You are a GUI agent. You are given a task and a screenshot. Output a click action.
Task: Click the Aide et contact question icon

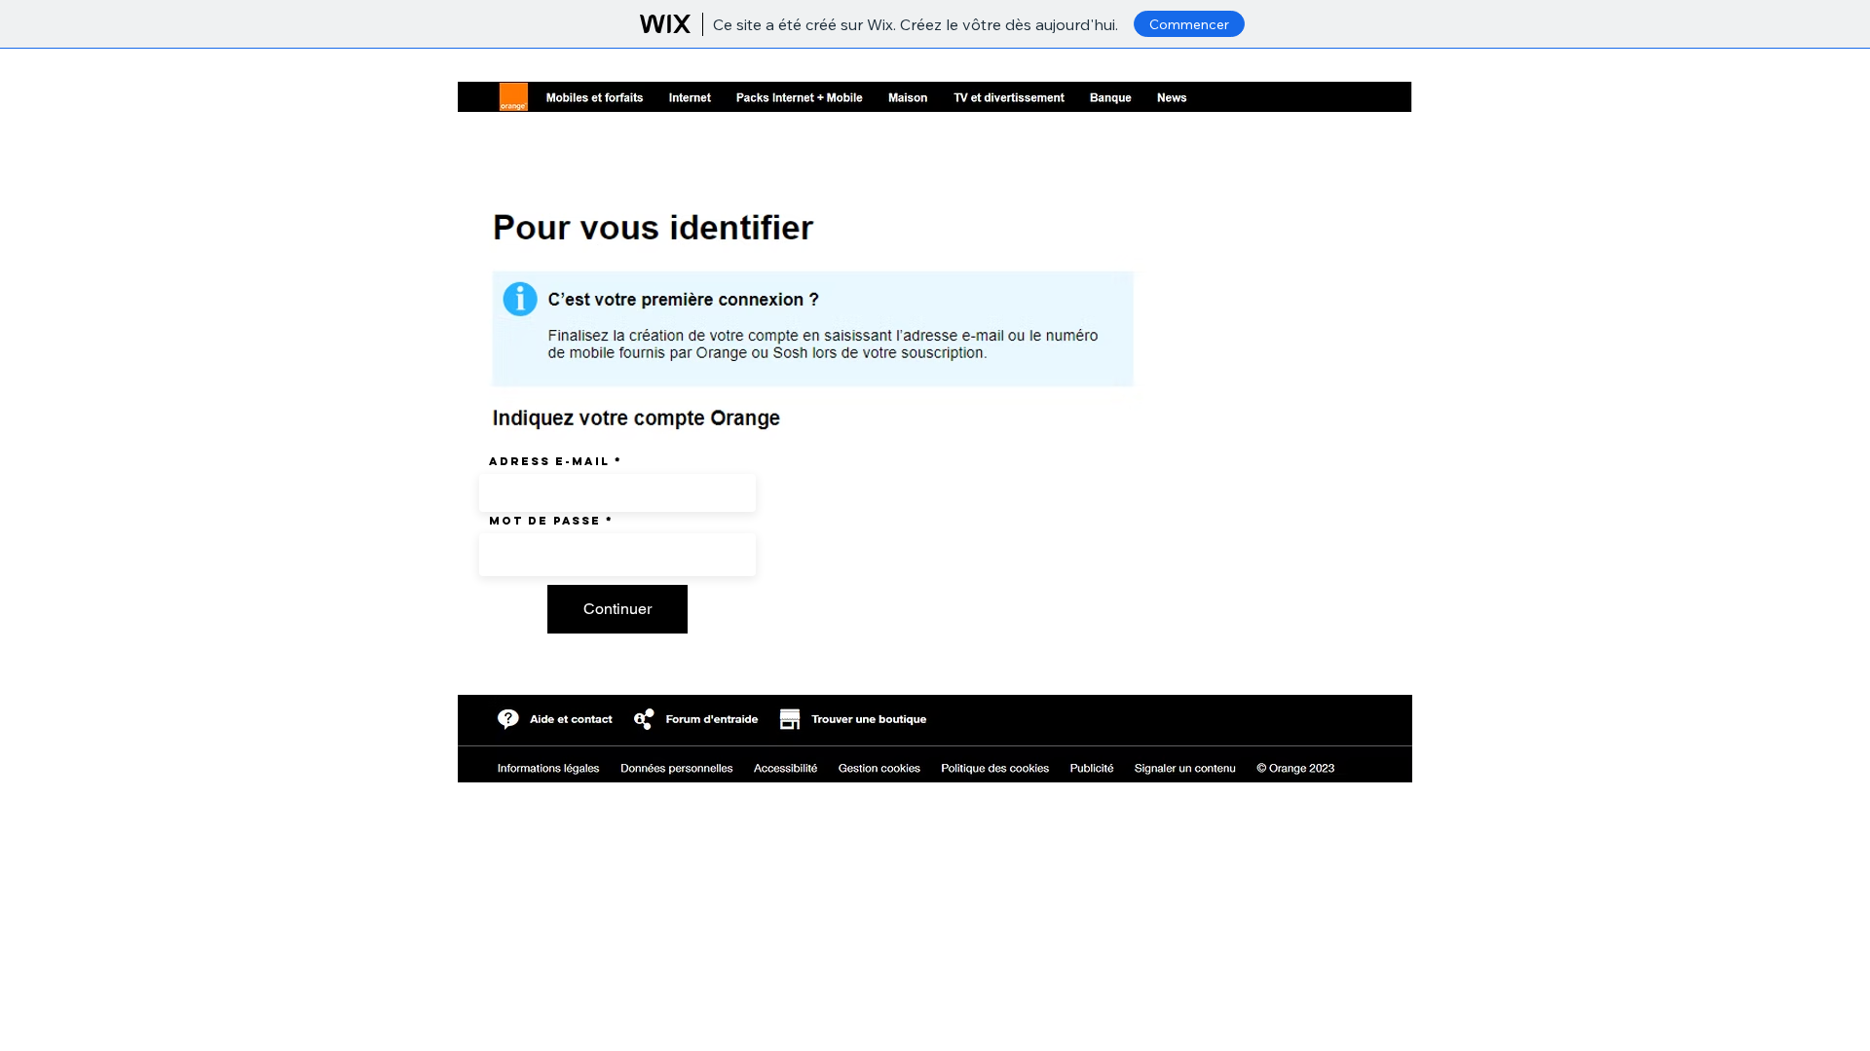click(x=508, y=719)
